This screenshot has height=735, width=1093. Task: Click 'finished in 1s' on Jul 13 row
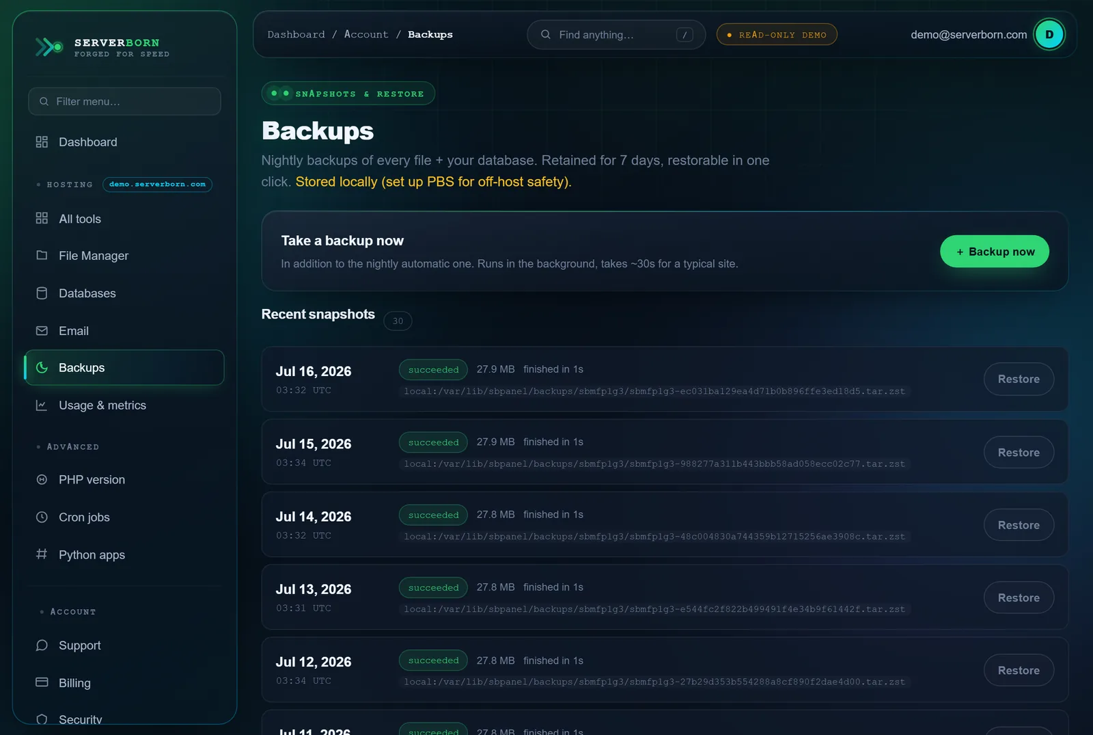[553, 587]
